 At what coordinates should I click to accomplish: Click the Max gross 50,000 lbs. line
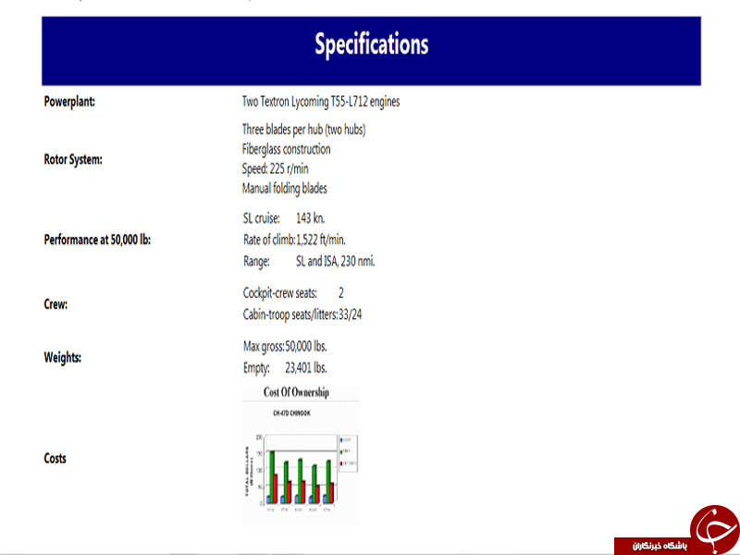pos(284,347)
